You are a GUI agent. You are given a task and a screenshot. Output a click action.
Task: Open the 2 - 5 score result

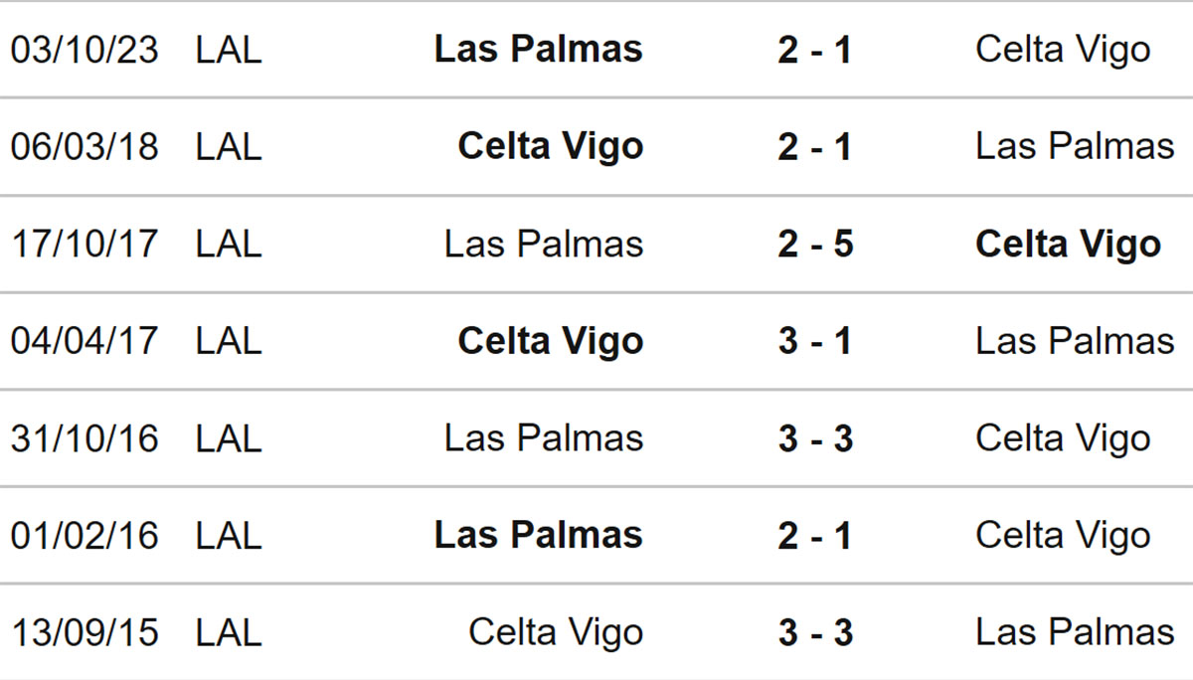(x=815, y=244)
